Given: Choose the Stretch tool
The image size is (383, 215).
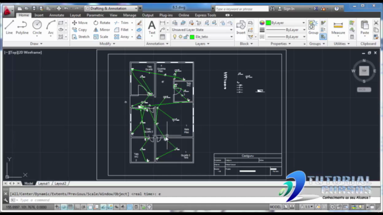Looking at the screenshot, I should (x=81, y=37).
